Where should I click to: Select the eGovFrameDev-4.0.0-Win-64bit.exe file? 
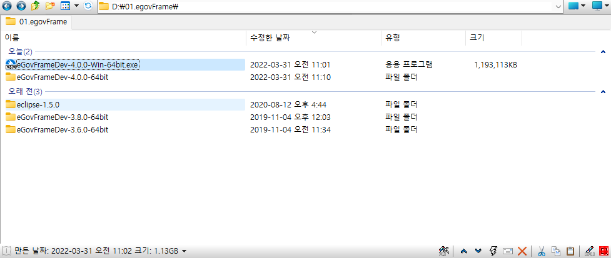coord(78,65)
